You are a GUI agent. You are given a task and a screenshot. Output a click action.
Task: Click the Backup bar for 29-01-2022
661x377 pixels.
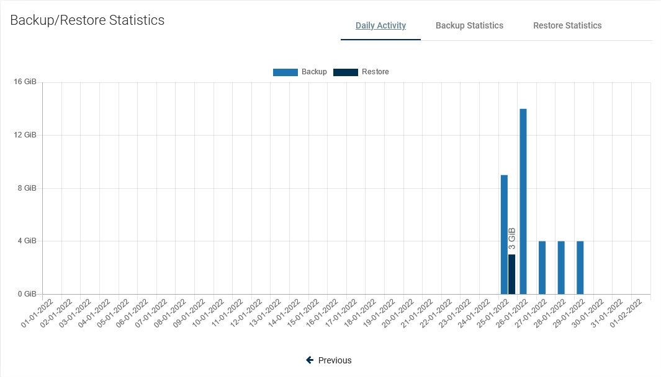(x=580, y=267)
